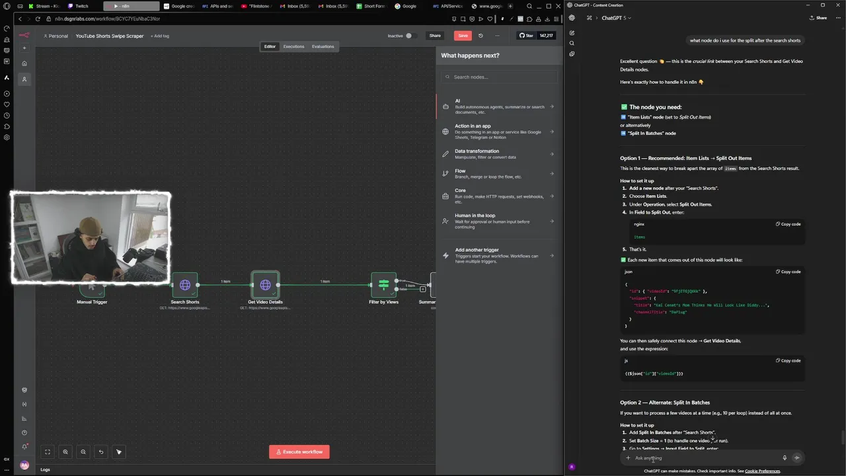This screenshot has height=476, width=846.
Task: Click the ChatGPT Ask anything input
Action: coord(704,457)
